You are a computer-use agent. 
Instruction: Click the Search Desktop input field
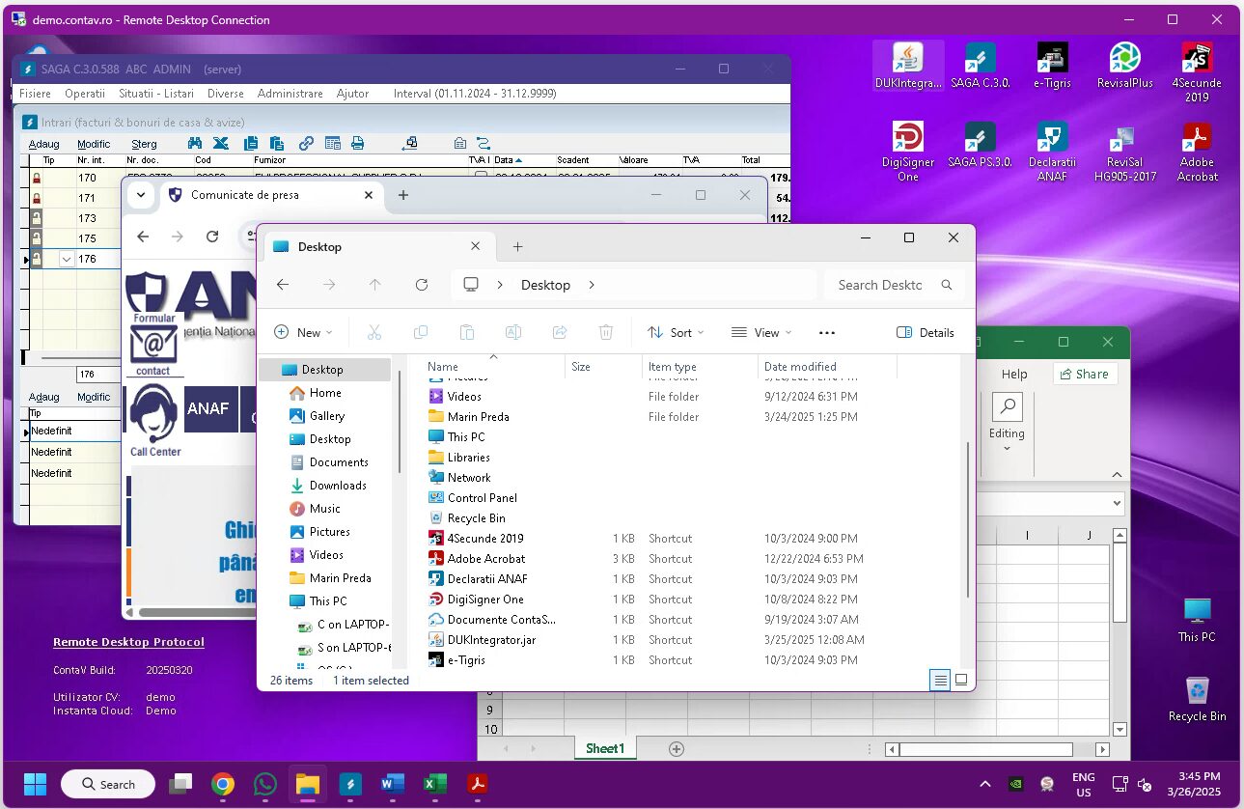coord(880,285)
